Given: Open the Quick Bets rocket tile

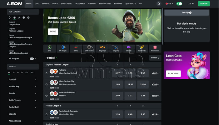Looking at the screenshot, I should pos(142,49).
